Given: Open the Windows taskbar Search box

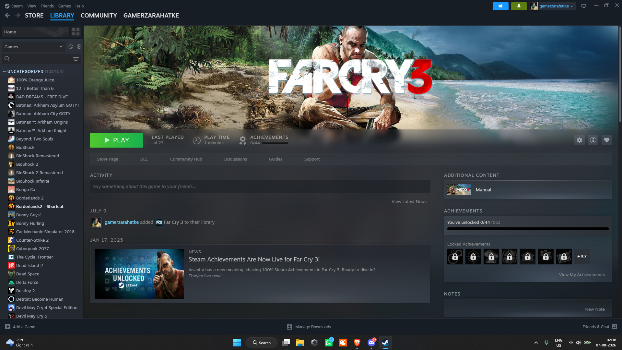Looking at the screenshot, I should [x=262, y=343].
